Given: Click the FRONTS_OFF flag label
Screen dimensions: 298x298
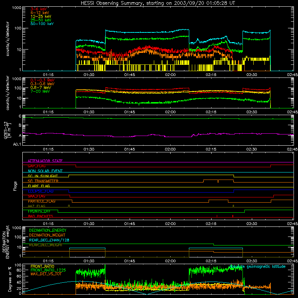Looking at the screenshot, I should click(x=39, y=211).
